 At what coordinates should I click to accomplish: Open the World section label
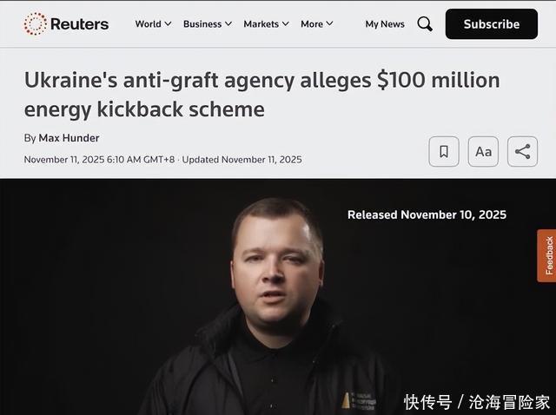(149, 24)
